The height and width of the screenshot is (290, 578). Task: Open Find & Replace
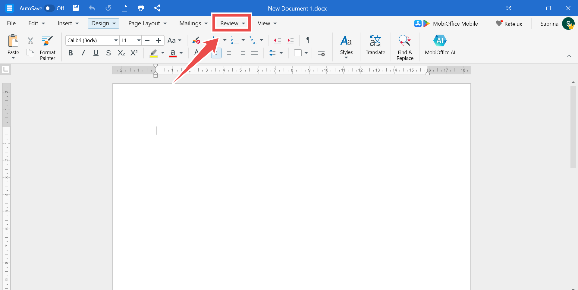pyautogui.click(x=405, y=47)
